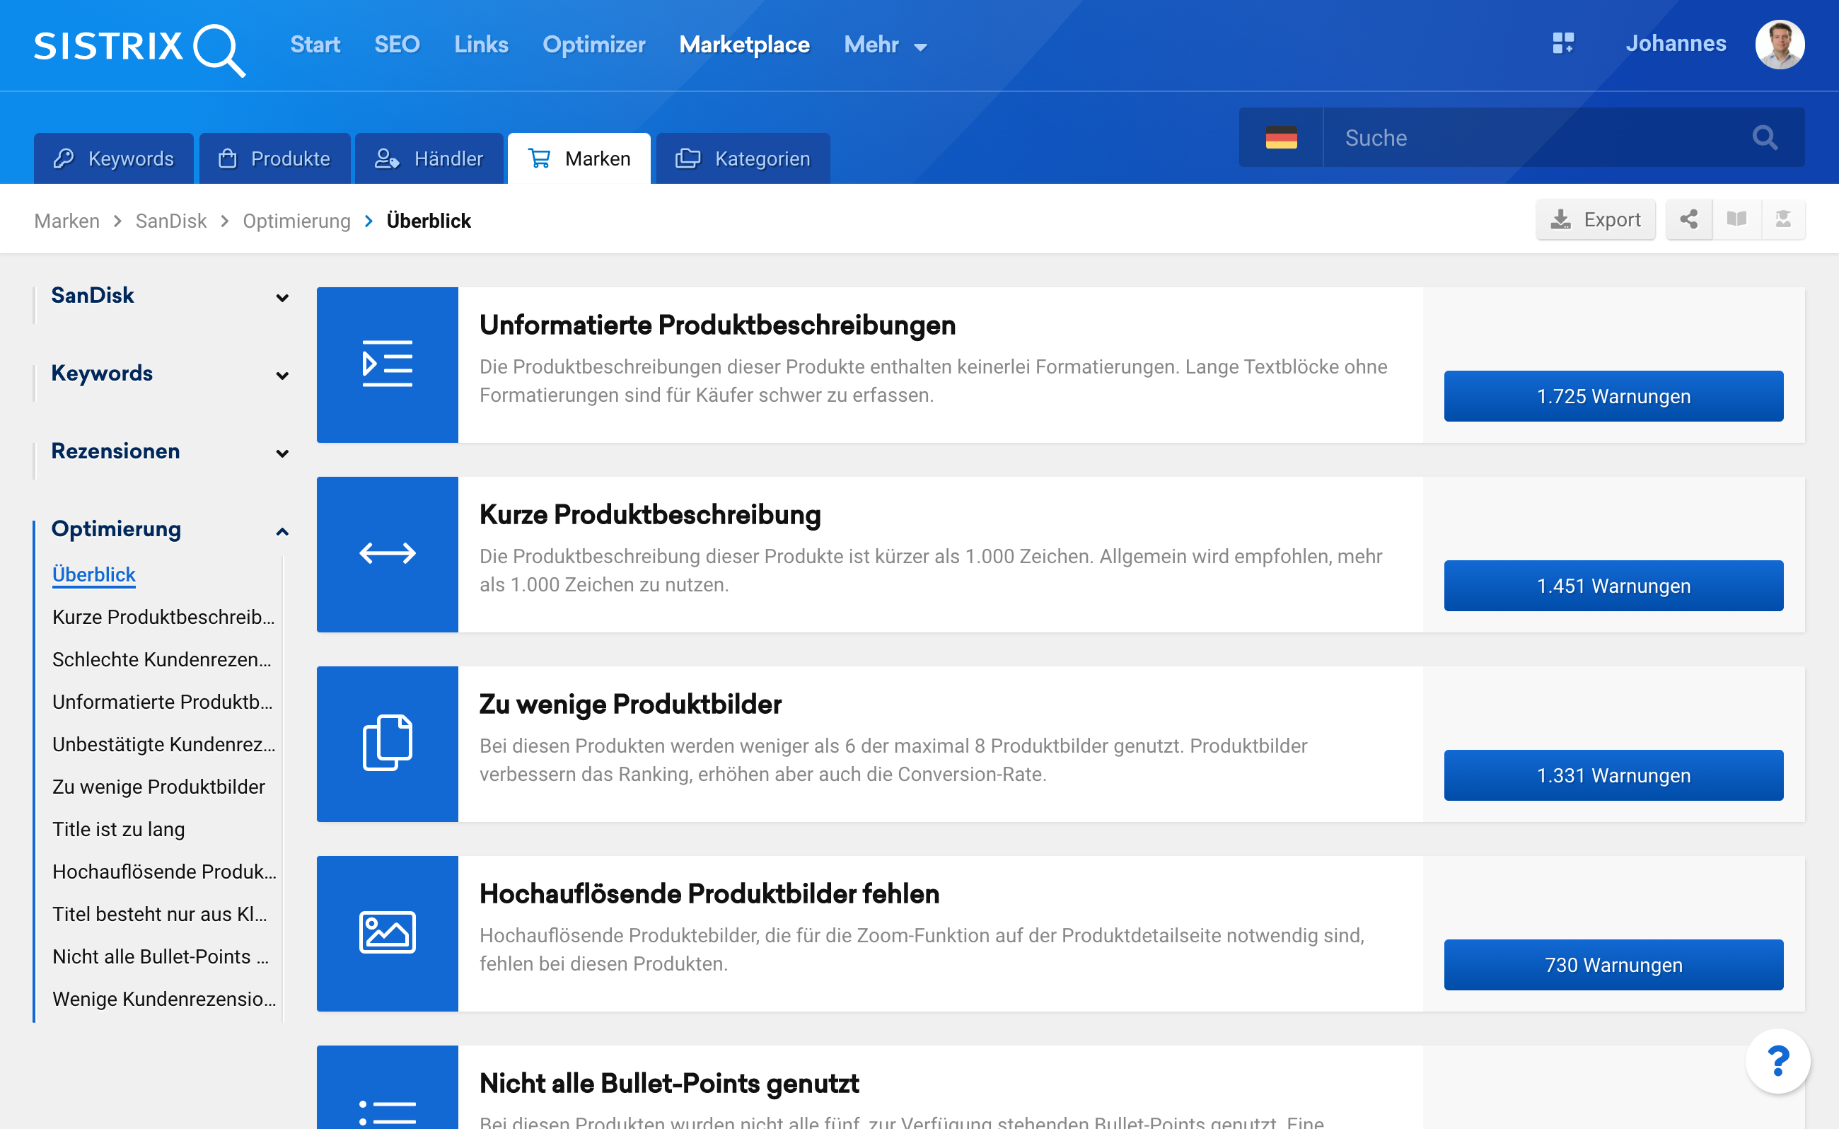
Task: Click the search magnifier icon in Suche field
Action: (1765, 138)
